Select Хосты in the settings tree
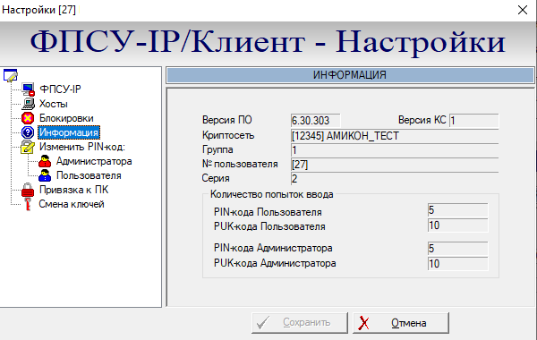 point(54,104)
